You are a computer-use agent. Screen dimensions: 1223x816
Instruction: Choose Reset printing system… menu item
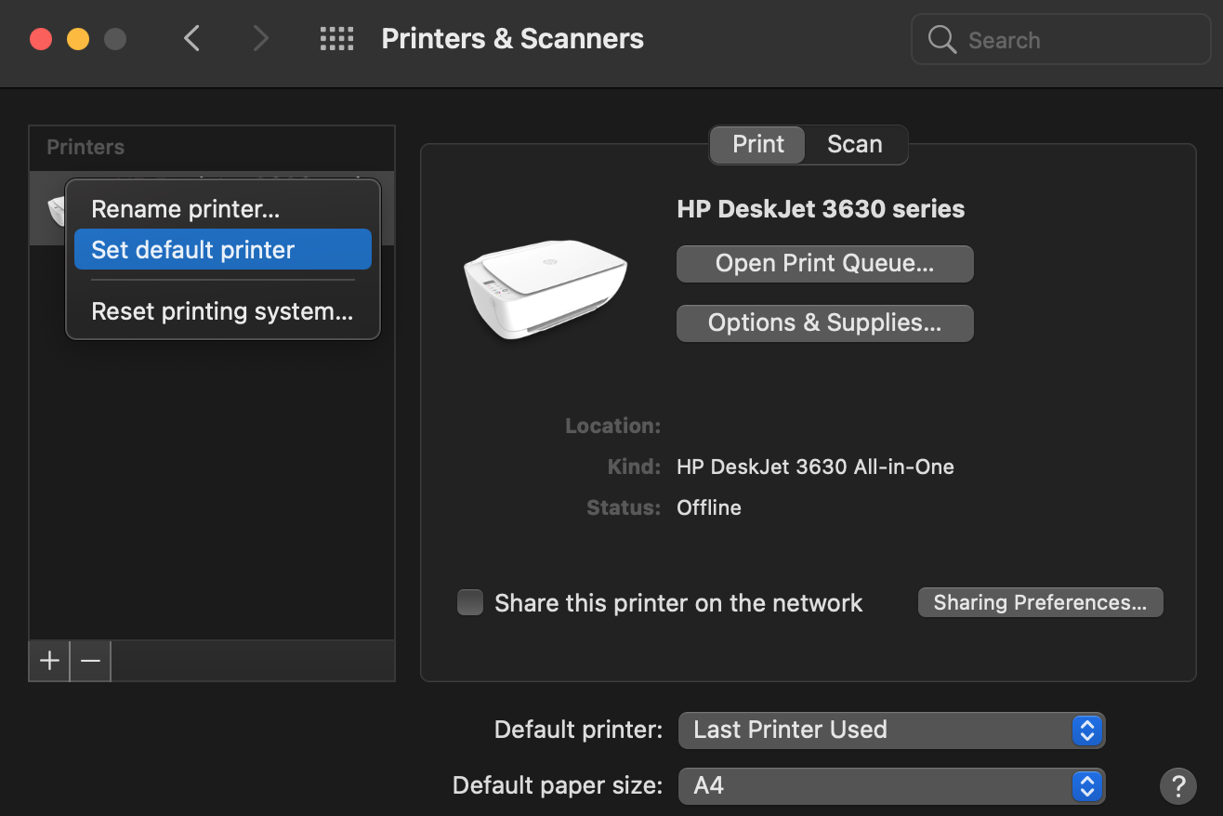[x=223, y=311]
